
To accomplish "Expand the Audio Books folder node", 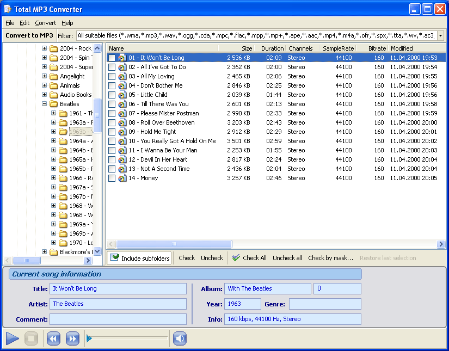I will point(44,95).
